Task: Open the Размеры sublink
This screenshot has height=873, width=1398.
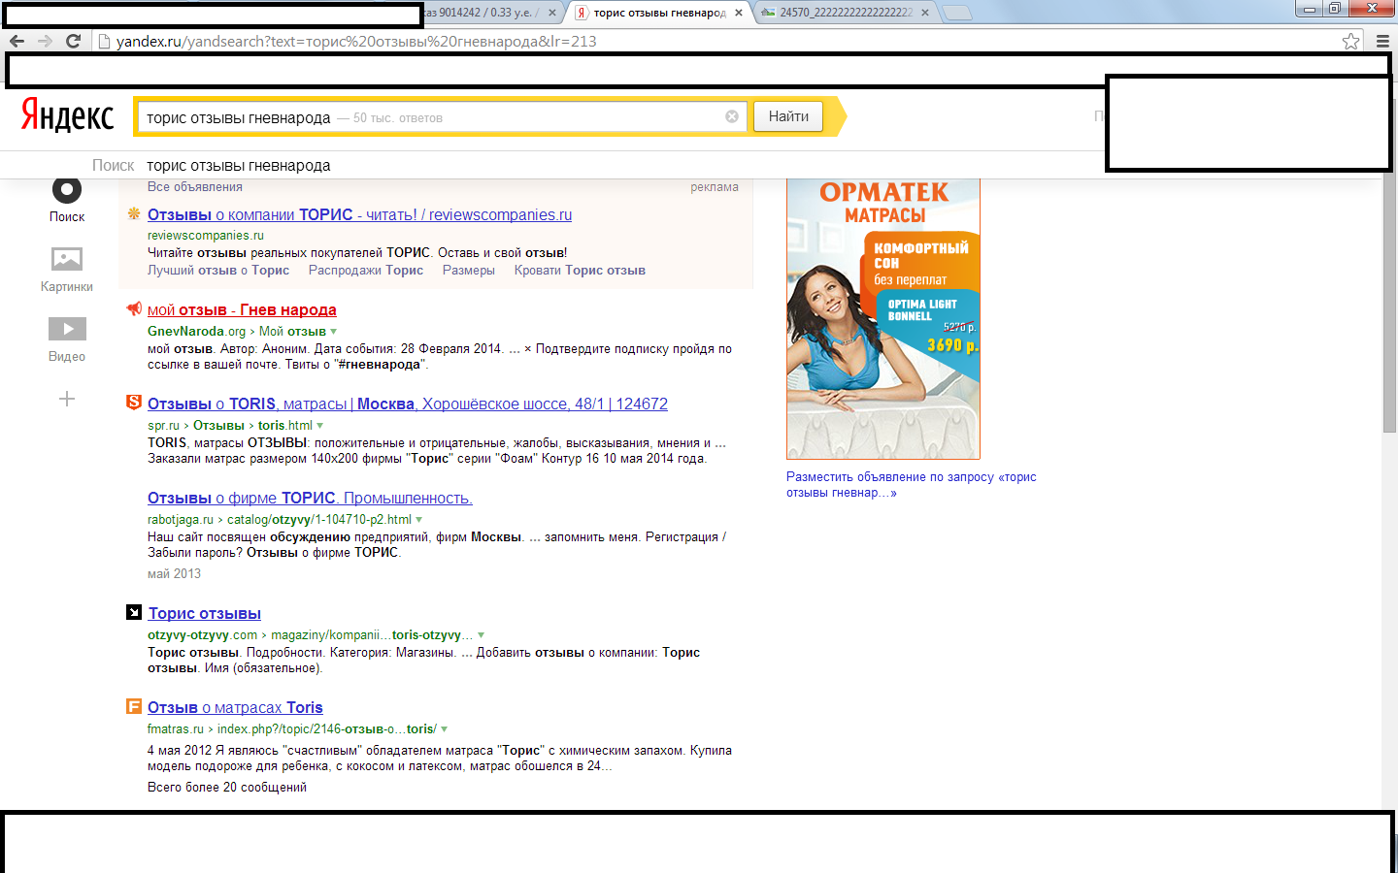Action: 469,271
